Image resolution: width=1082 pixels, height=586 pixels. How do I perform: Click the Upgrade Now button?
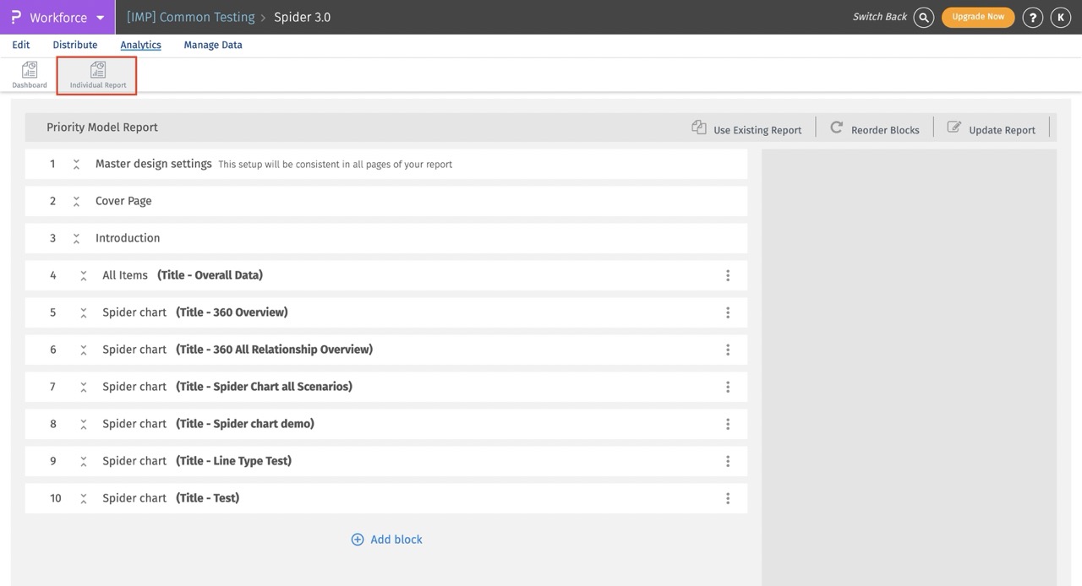pyautogui.click(x=978, y=17)
